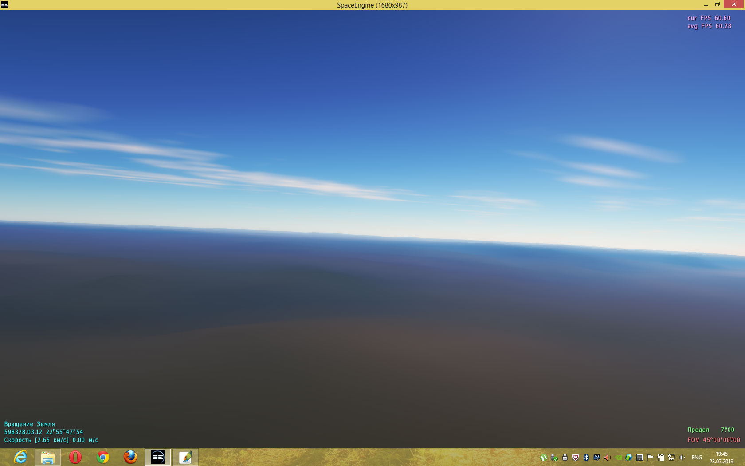Click the uTorrent tray icon
The image size is (745, 466).
coord(544,458)
